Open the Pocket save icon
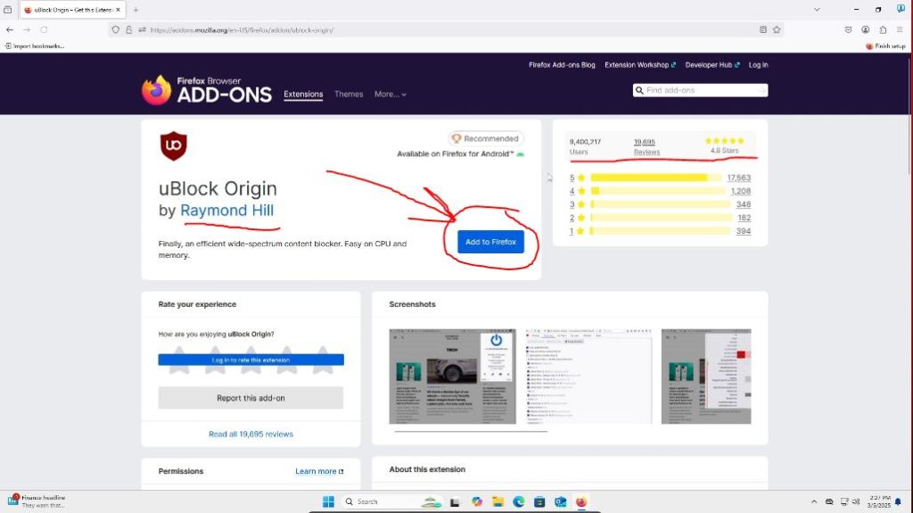The height and width of the screenshot is (513, 913). click(848, 29)
